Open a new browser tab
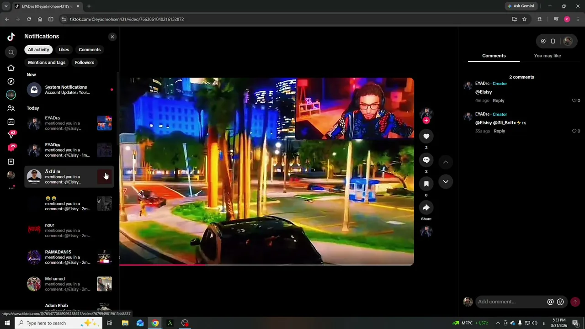 tap(89, 6)
